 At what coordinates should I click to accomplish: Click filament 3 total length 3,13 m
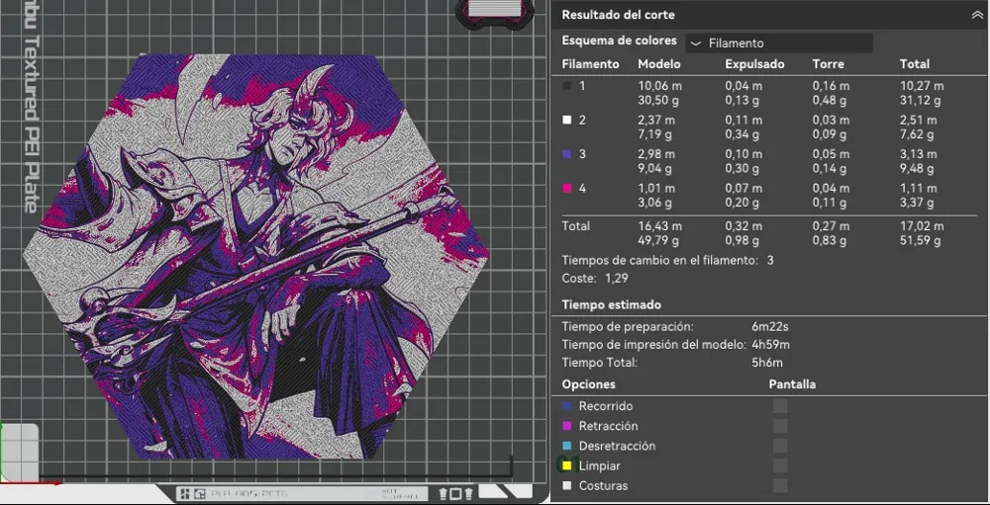918,154
